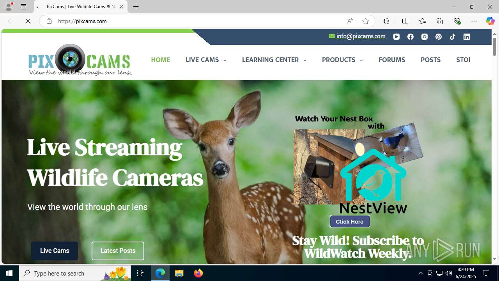
Task: Open the Split screen icon
Action: [405, 21]
